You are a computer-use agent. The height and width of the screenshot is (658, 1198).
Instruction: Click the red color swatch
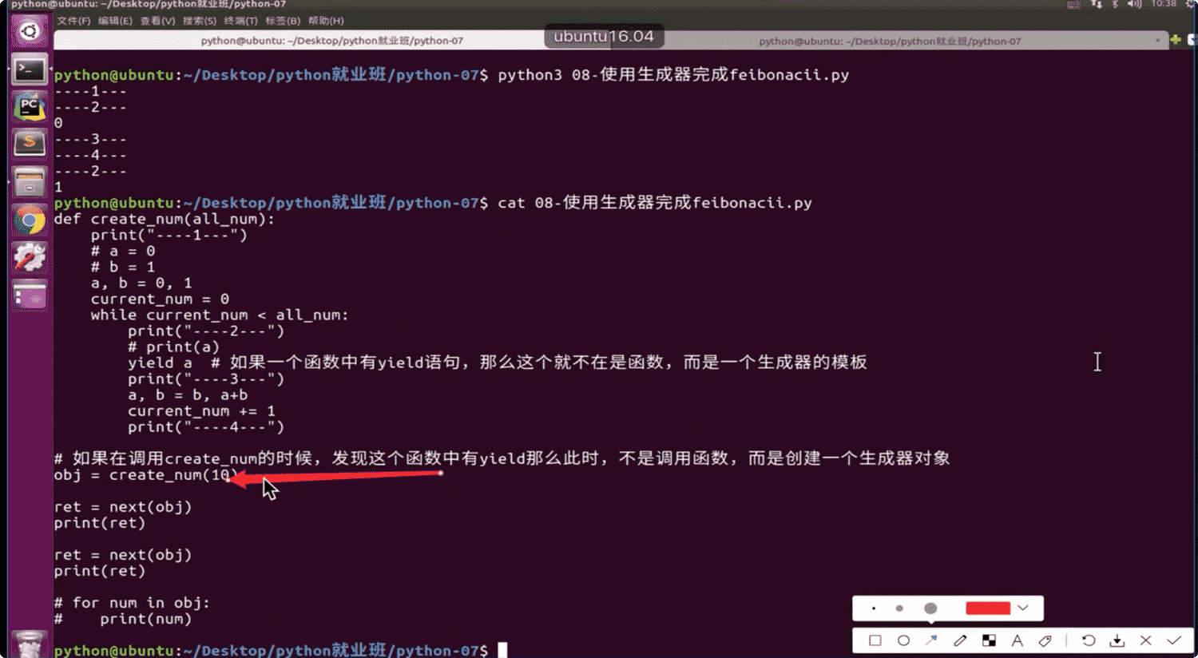(x=988, y=608)
